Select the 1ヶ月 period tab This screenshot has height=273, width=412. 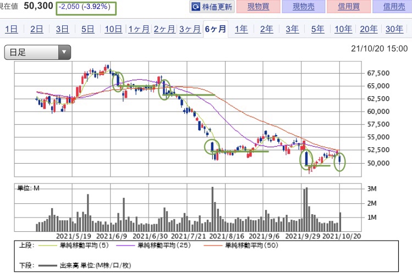click(x=139, y=29)
